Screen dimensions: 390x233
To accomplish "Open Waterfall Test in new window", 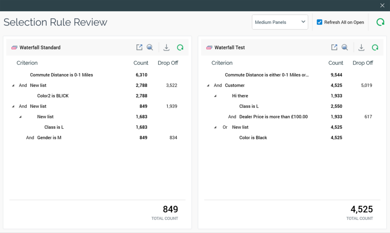I will point(334,47).
